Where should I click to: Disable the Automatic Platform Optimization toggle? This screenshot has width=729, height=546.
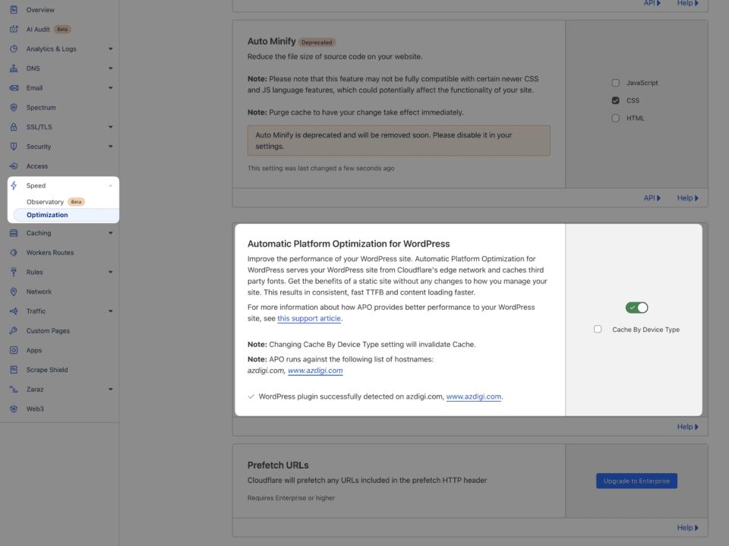636,308
